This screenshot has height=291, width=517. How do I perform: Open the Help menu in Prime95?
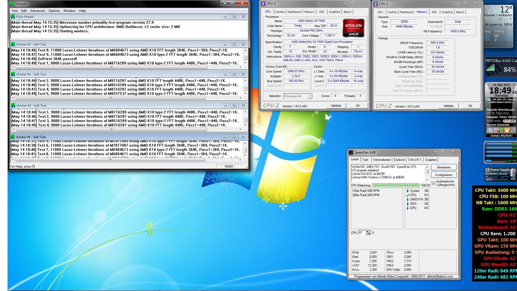coord(82,11)
